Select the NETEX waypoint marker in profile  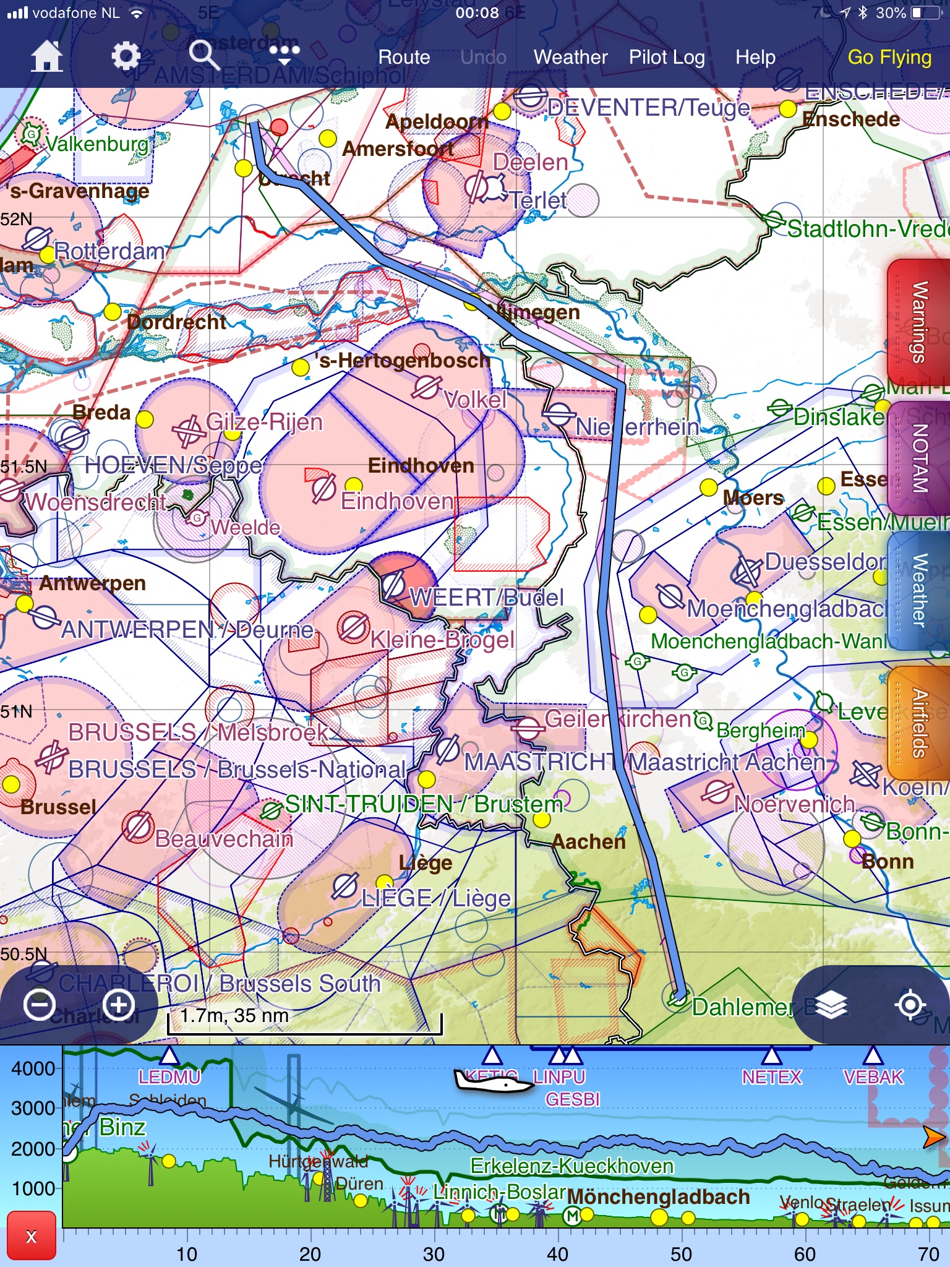(771, 1055)
